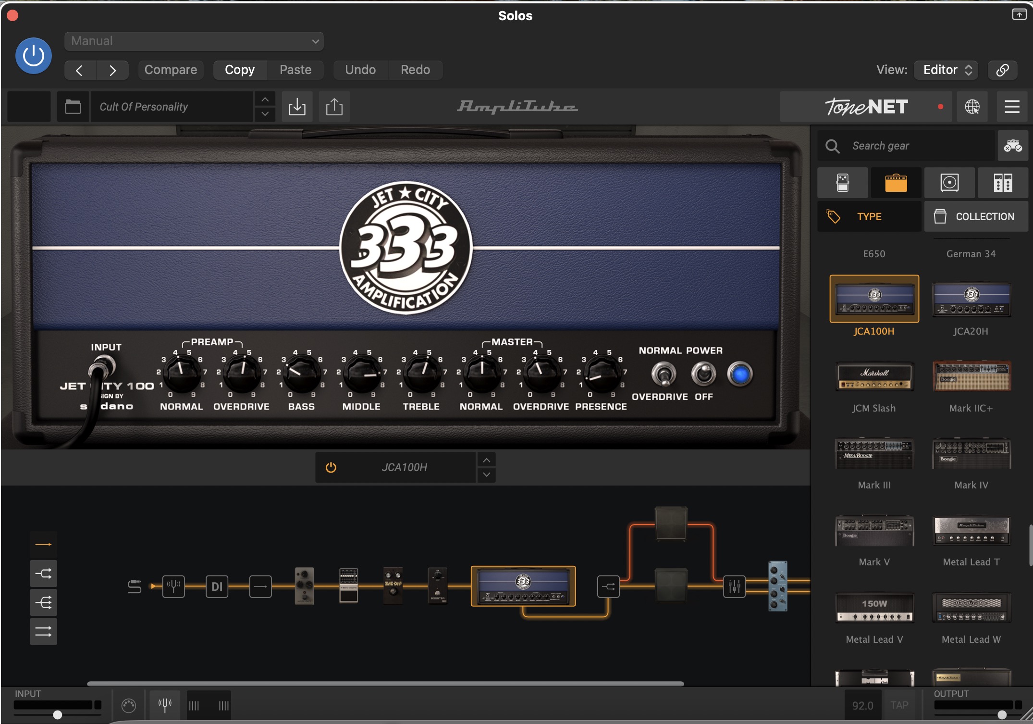Select the TYPE filter tab
Screen dimensions: 1033x724
(870, 217)
